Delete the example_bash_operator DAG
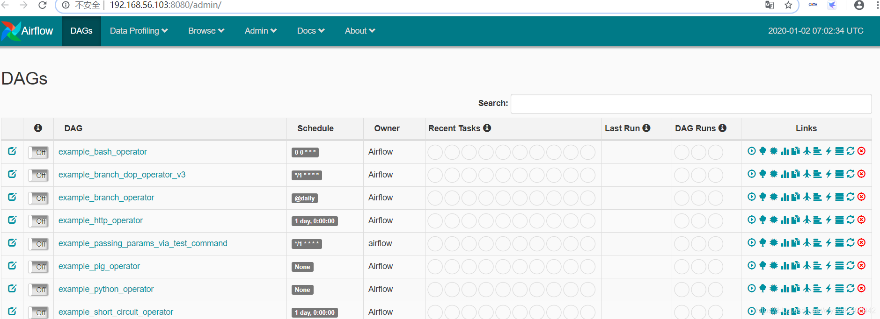Screen dimensions: 880x319 (861, 151)
